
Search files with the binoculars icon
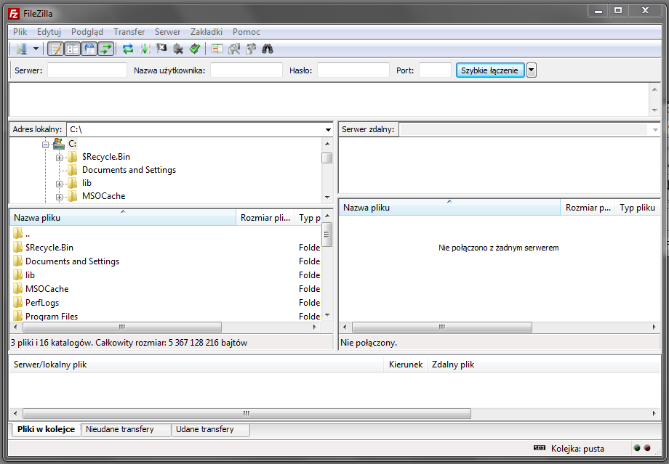tap(268, 49)
